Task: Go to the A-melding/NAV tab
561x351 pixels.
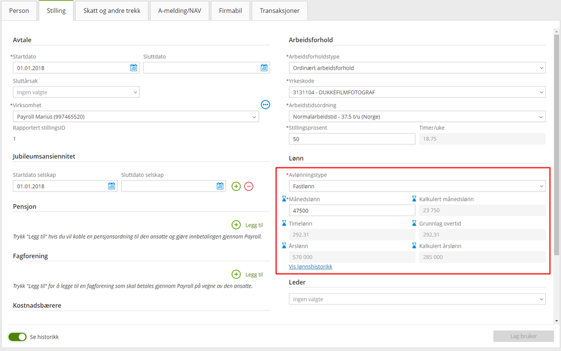Action: [180, 11]
